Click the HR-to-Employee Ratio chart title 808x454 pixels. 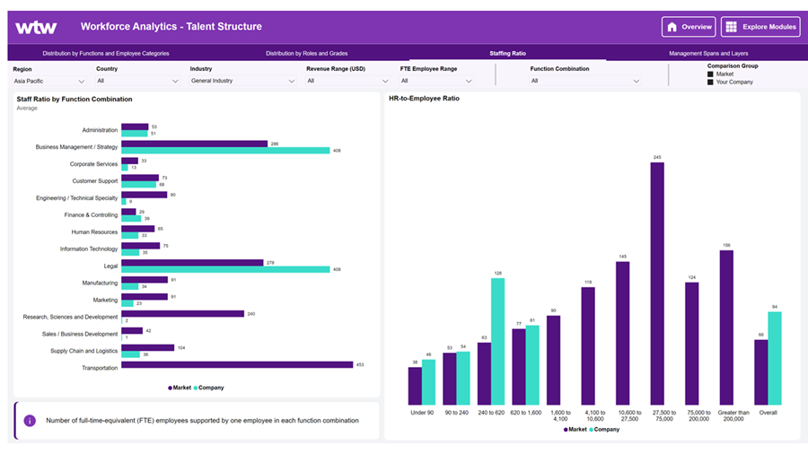[x=424, y=99]
